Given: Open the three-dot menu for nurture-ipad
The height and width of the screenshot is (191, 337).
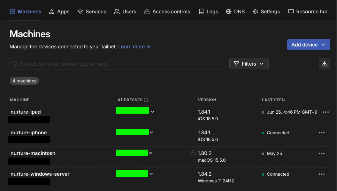Looking at the screenshot, I should [326, 112].
